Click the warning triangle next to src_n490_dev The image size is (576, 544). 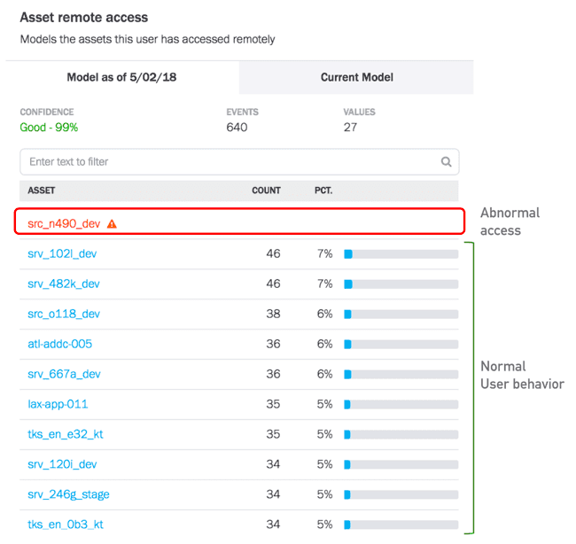(x=112, y=223)
